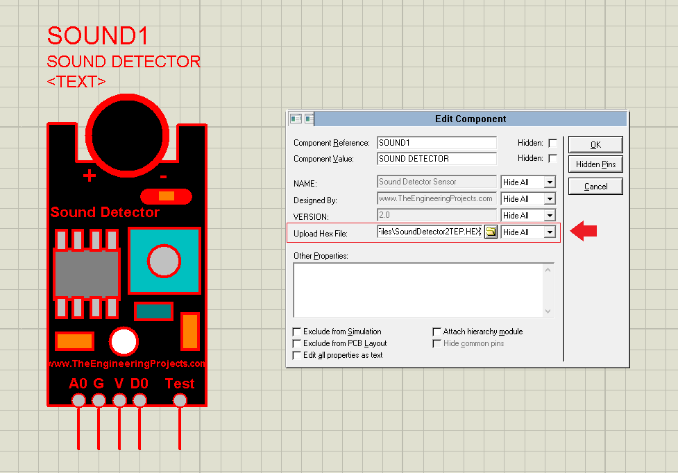Click the Test pin terminal on sensor

(x=180, y=400)
